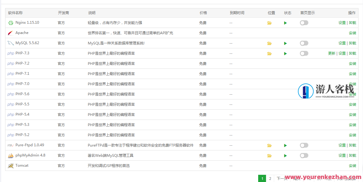Click the Pure-Ftpd FTP icon
The width and height of the screenshot is (363, 182).
11,145
